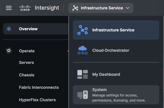
Task: Click the Cisco logo
Action: (x=25, y=8)
